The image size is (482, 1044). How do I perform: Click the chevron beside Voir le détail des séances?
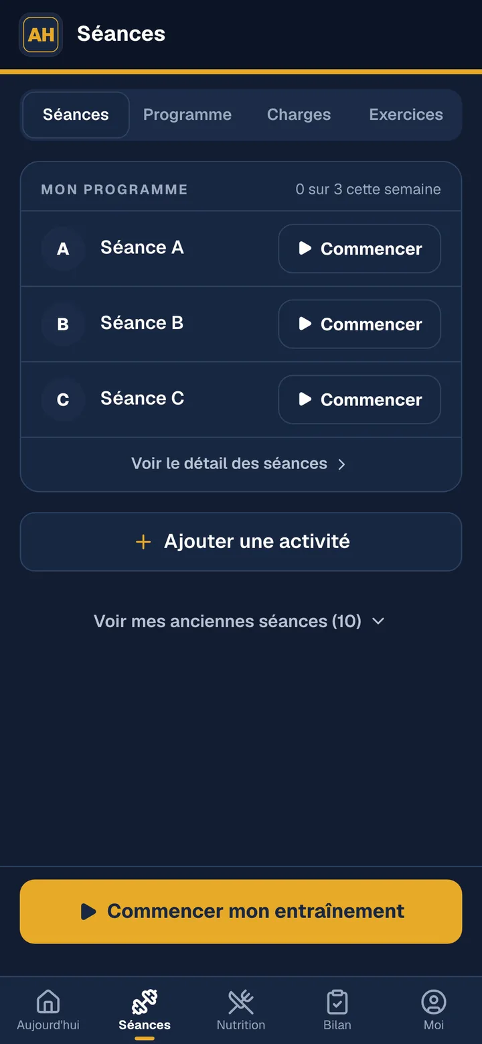click(341, 464)
